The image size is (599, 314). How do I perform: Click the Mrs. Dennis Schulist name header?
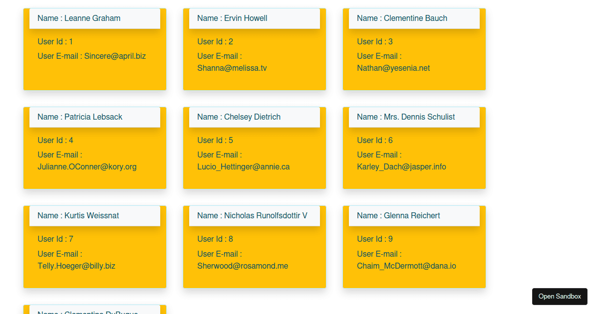coord(405,117)
